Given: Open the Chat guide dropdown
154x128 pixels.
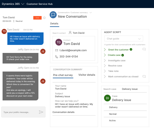Looking at the screenshot, I should click(124, 38).
